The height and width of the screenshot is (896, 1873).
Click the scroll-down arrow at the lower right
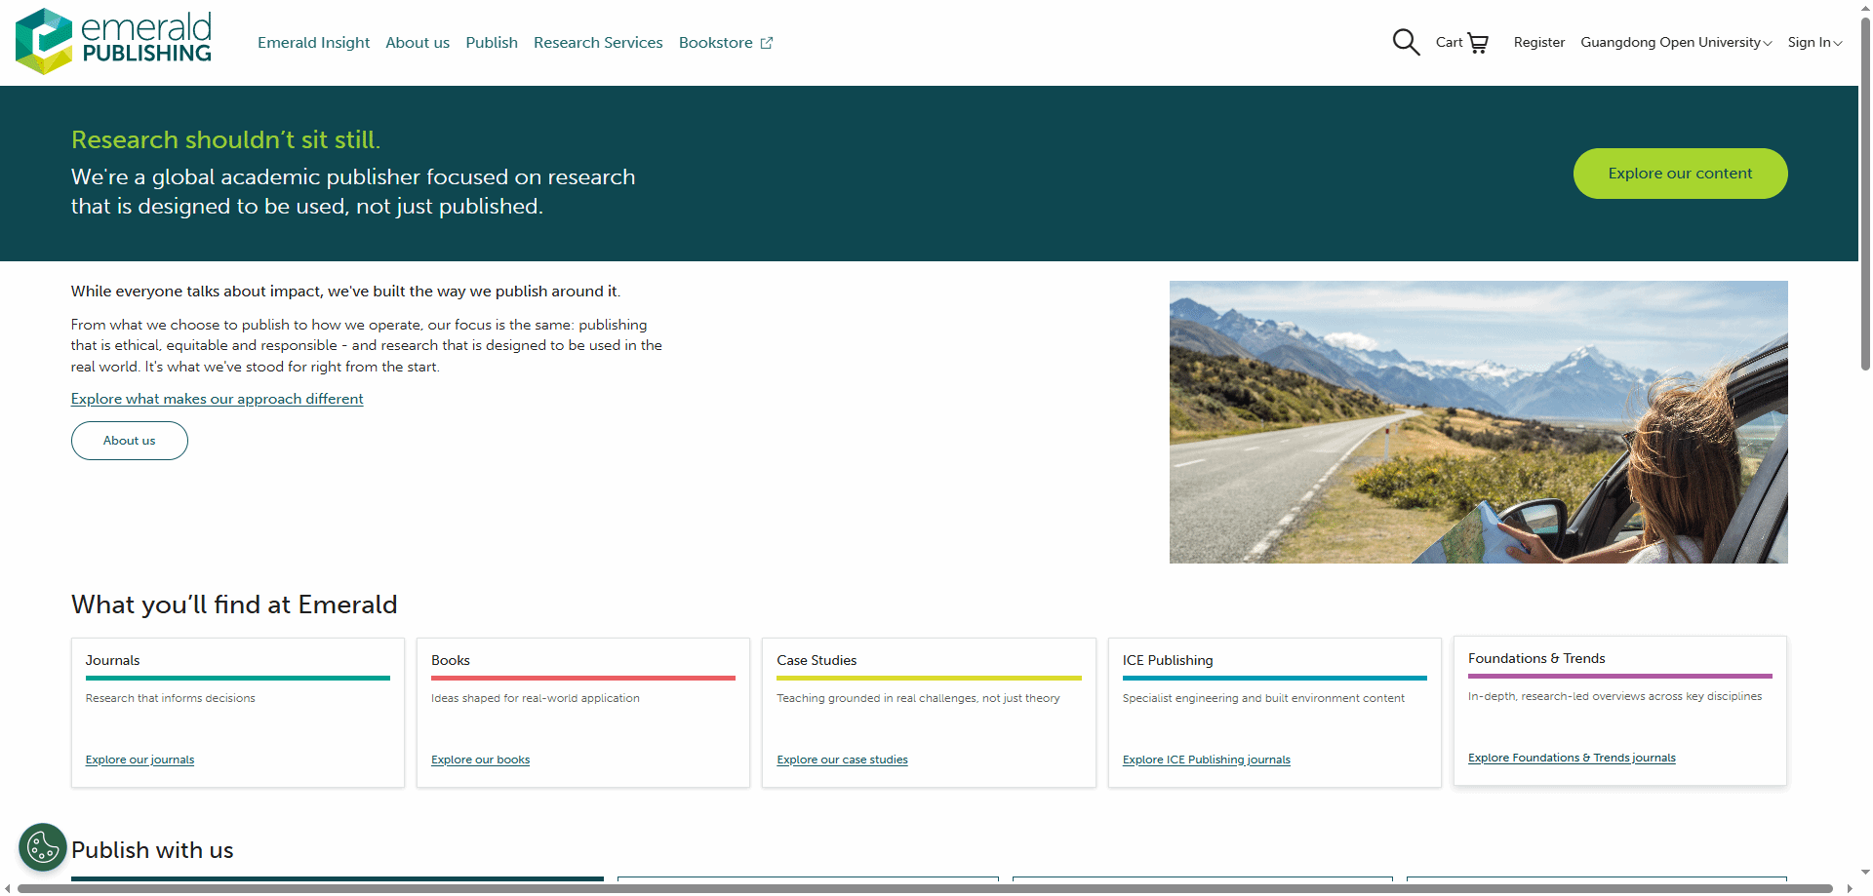(x=1865, y=873)
